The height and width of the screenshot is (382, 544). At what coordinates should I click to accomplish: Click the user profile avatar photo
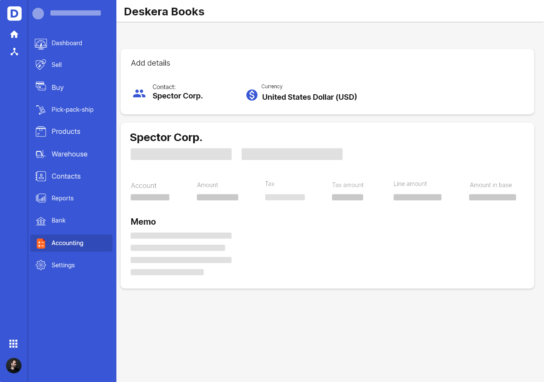tap(14, 365)
